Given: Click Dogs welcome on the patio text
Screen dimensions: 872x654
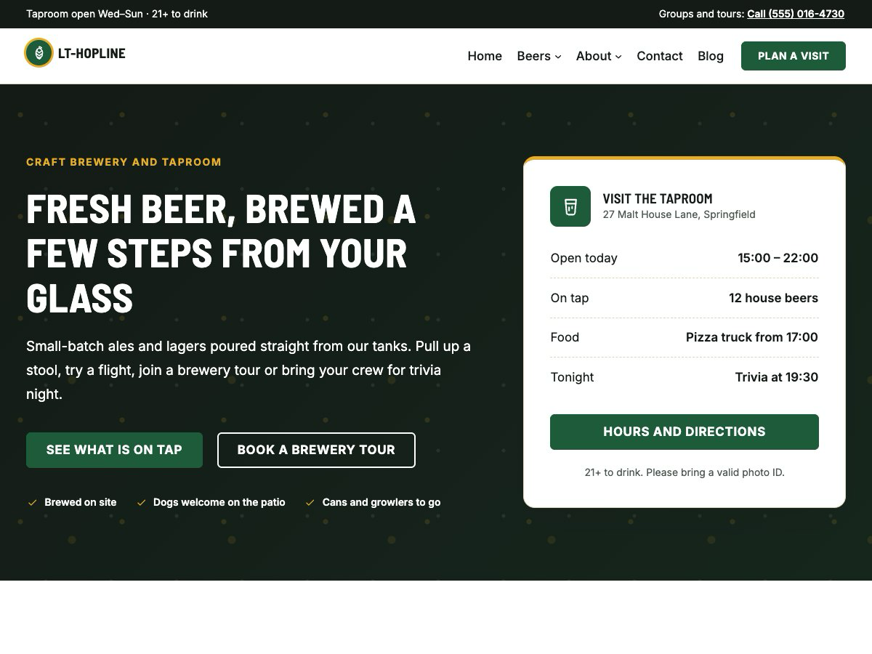Looking at the screenshot, I should (x=219, y=502).
